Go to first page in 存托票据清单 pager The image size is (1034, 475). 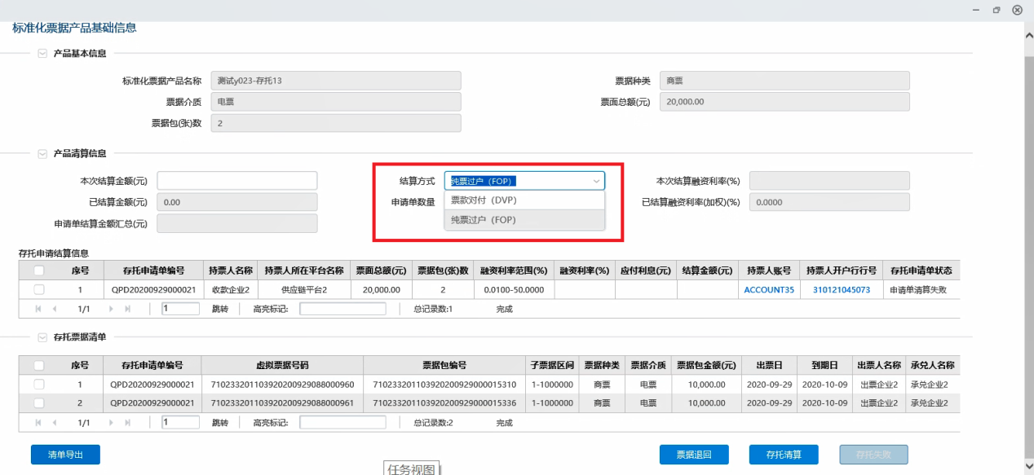pyautogui.click(x=38, y=423)
